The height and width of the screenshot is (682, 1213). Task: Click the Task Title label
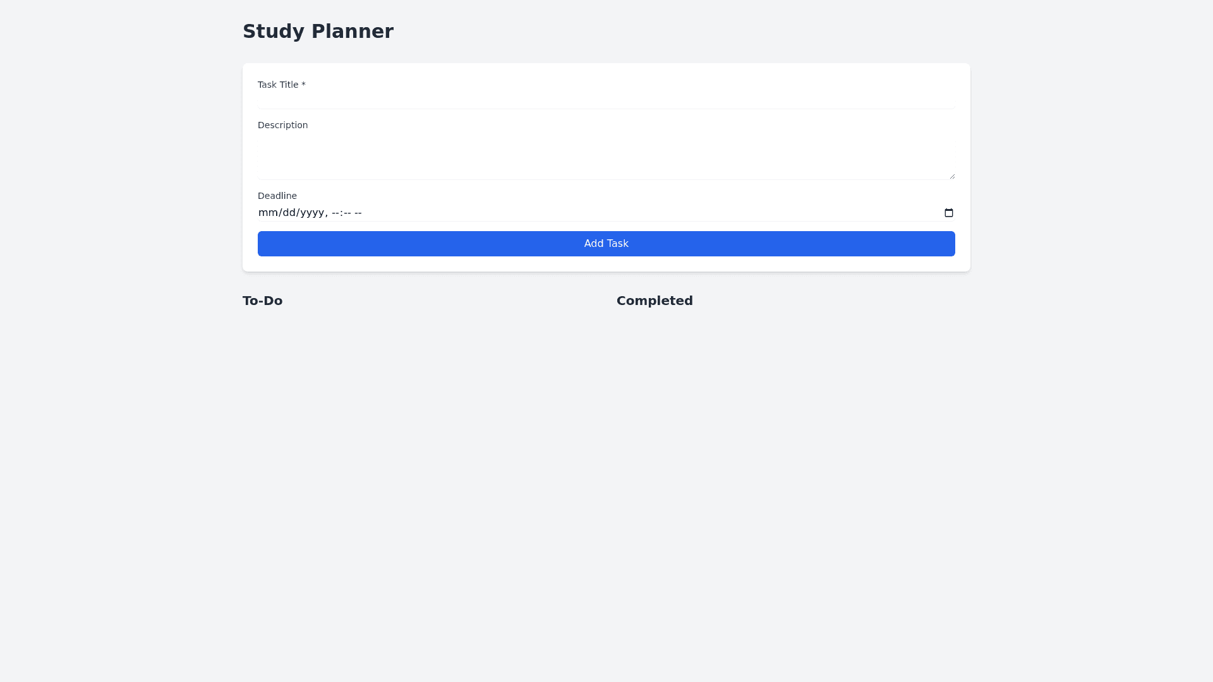[281, 85]
